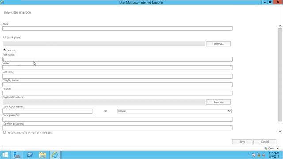Open the rs.local domain dropdown

(174, 111)
